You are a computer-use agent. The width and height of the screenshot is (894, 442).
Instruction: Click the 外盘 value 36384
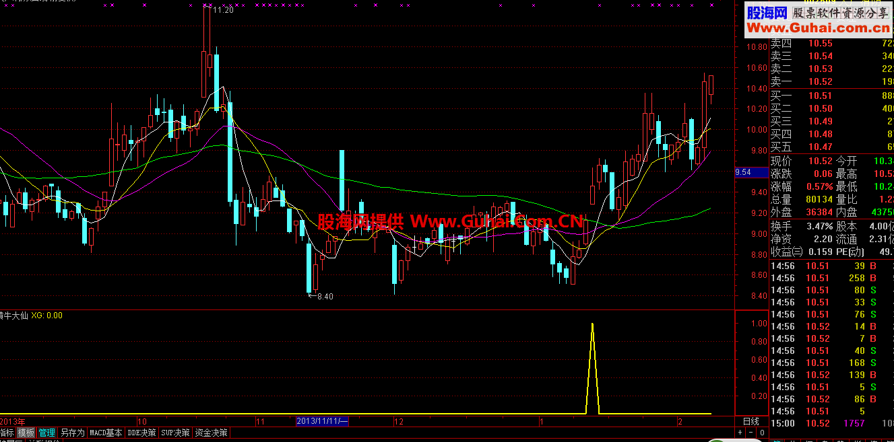[x=819, y=212]
